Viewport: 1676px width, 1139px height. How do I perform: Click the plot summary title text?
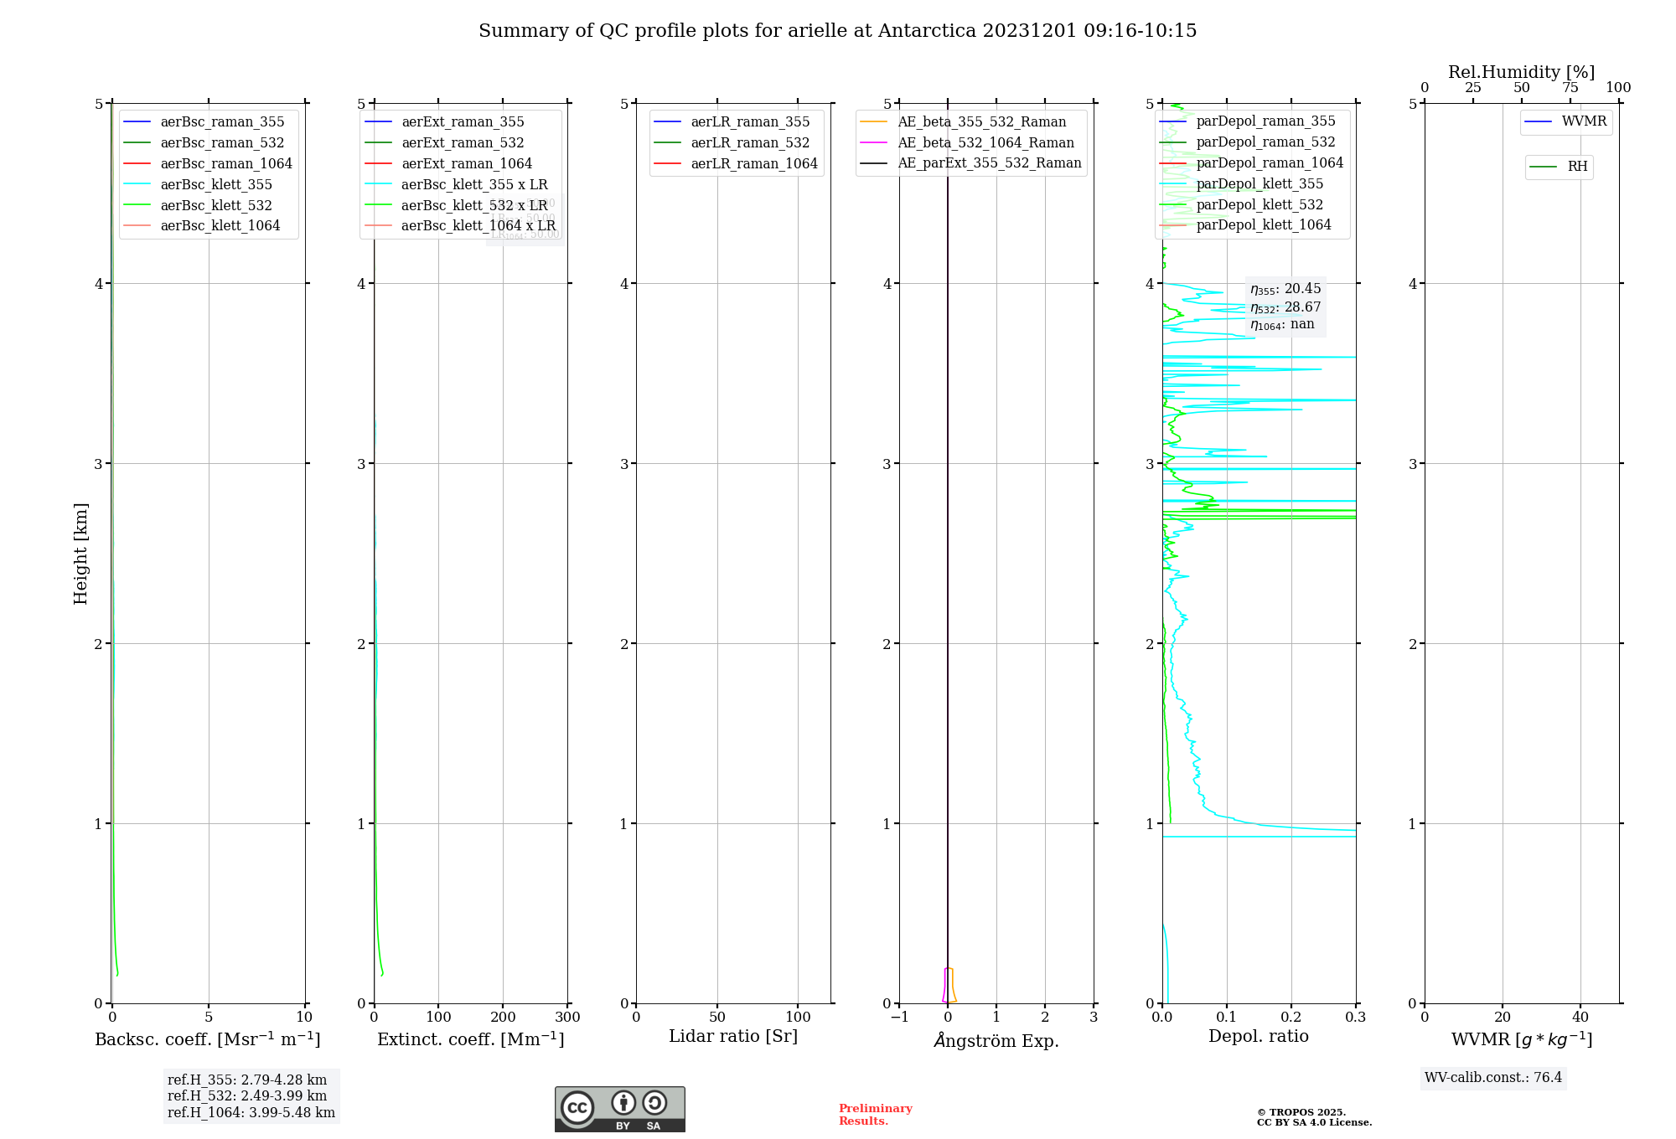click(x=837, y=31)
